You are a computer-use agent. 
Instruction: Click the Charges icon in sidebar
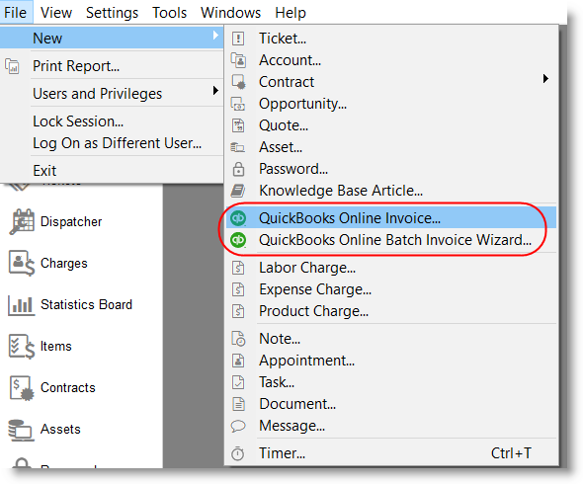click(x=22, y=263)
